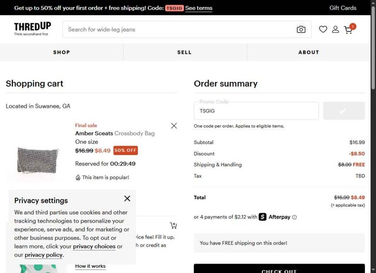Viewport: 376px width, 273px height.
Task: Click the Shipping & Handling row label
Action: point(218,165)
